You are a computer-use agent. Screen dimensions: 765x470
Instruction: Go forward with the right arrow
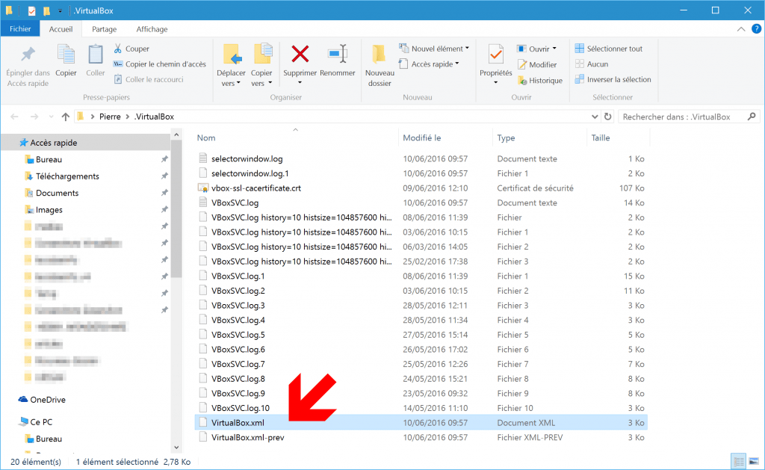(x=34, y=117)
